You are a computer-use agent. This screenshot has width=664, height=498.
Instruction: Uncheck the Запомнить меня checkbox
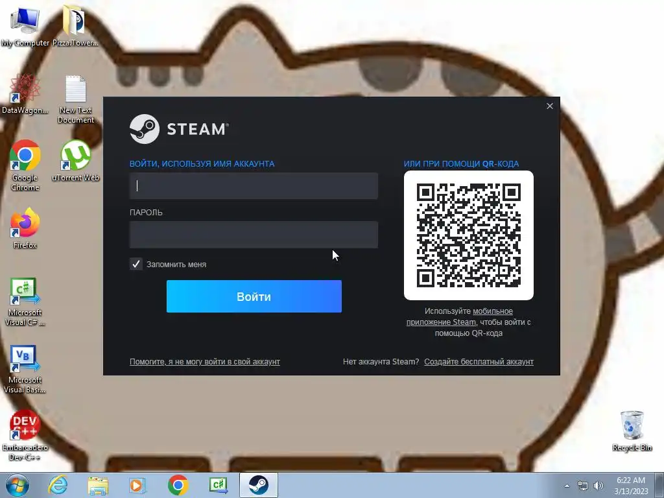point(136,265)
